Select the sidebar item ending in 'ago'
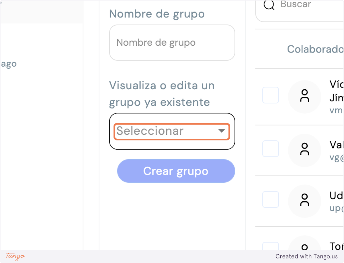Viewport: 344px width, 263px height. 8,64
